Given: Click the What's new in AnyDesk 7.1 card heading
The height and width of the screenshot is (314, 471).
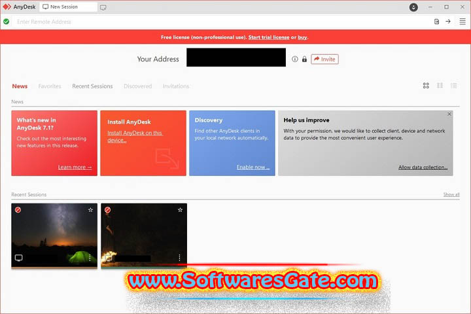Looking at the screenshot, I should point(37,124).
